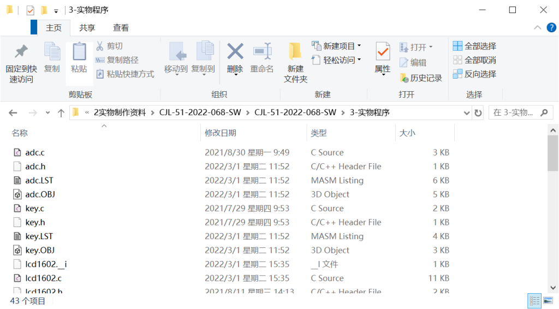The height and width of the screenshot is (309, 559).
Task: Click the red X Delete icon
Action: [235, 52]
